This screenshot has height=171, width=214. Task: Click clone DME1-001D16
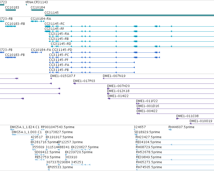(x=148, y=106)
